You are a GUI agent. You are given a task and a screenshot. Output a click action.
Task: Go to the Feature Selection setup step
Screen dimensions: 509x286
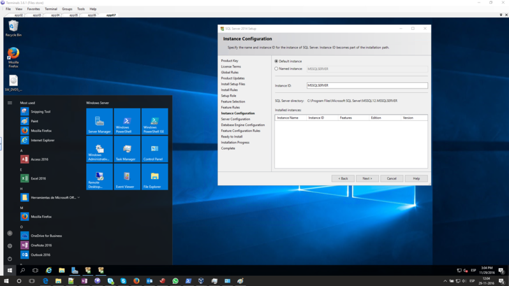(233, 101)
